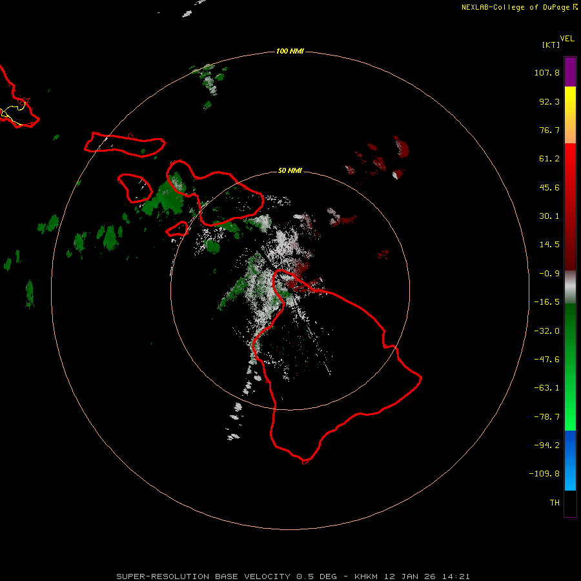Click SUPER-RESOLUTION BASE VELOCITY caption text
Screen dimensions: 581x581
pos(203,576)
